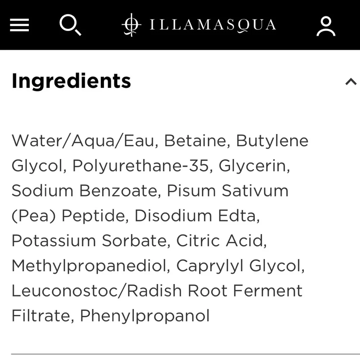
Task: Select the ingredients list paragraph
Action: (x=158, y=227)
